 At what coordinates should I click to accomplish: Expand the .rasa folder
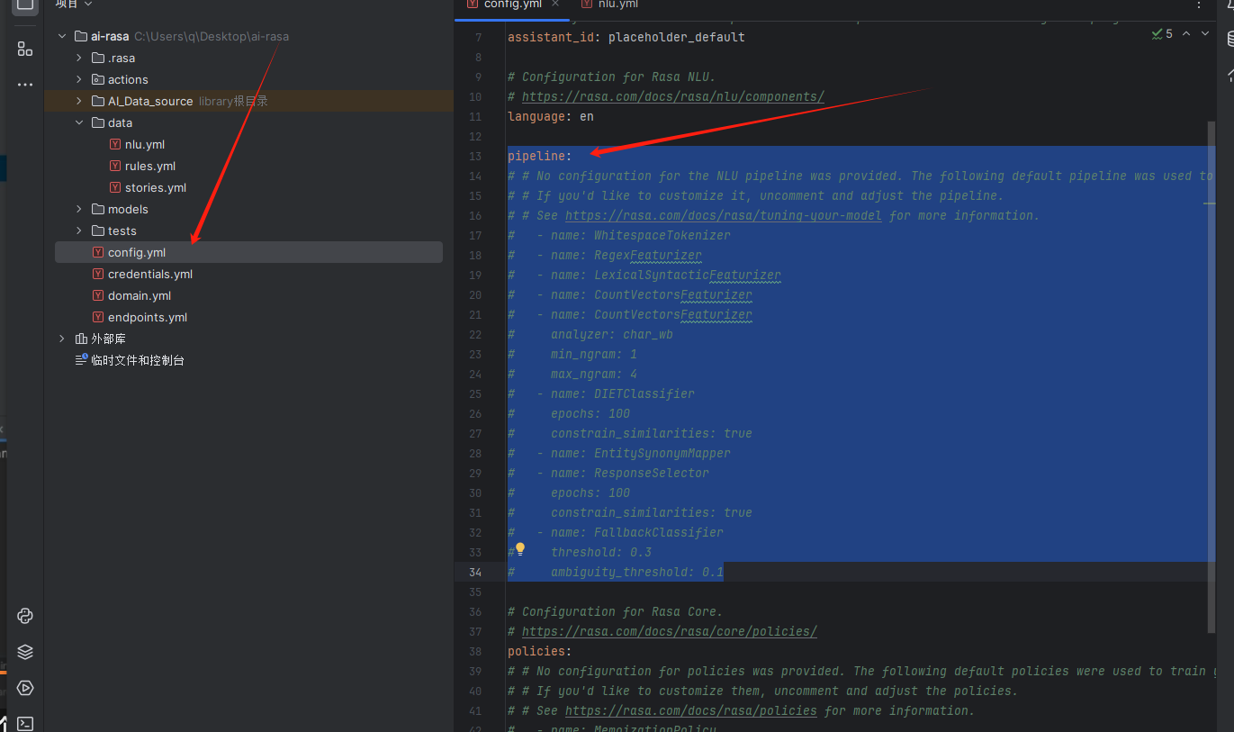click(79, 58)
